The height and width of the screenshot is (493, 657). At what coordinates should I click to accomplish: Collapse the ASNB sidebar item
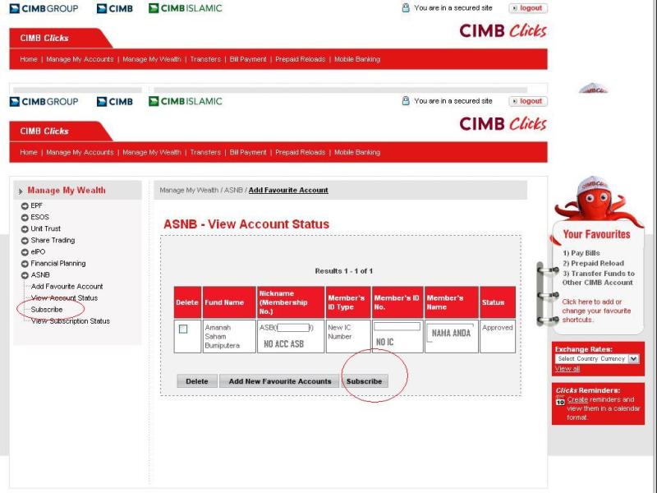(x=25, y=275)
